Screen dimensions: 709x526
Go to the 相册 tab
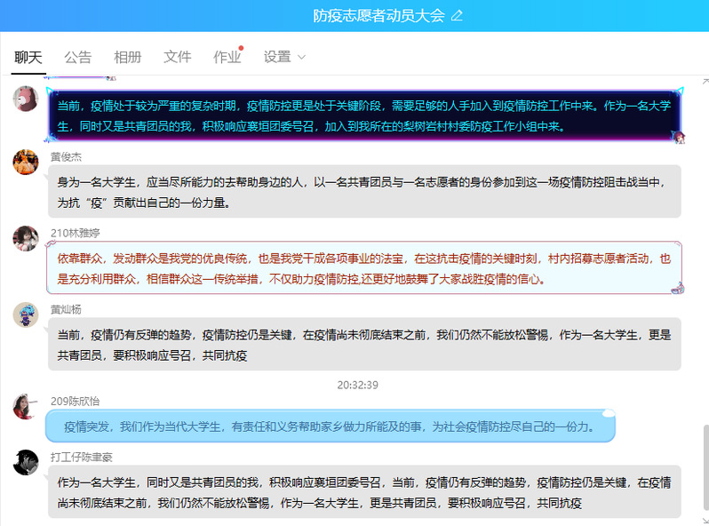click(128, 57)
